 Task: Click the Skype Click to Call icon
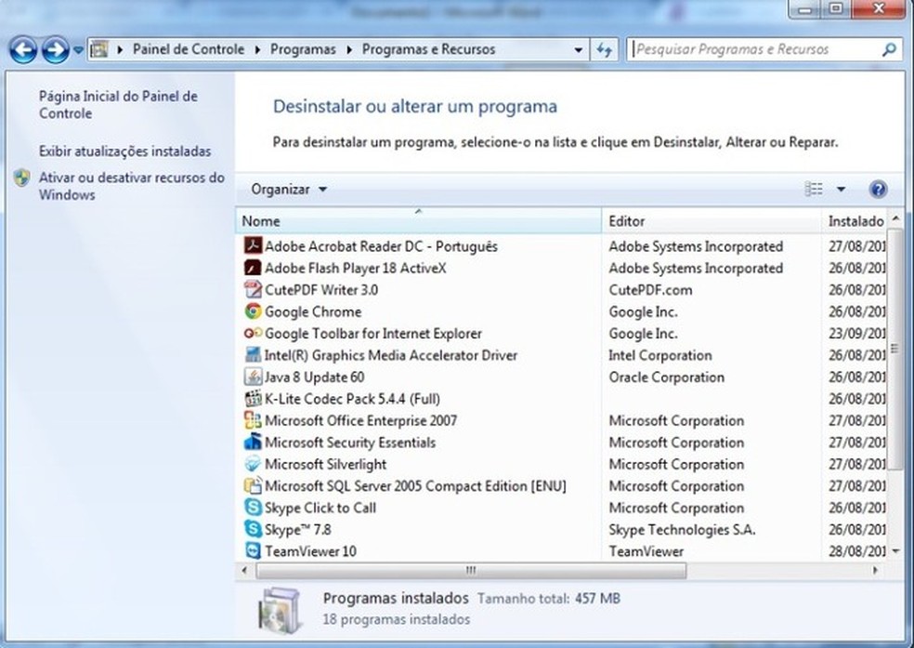pos(253,508)
